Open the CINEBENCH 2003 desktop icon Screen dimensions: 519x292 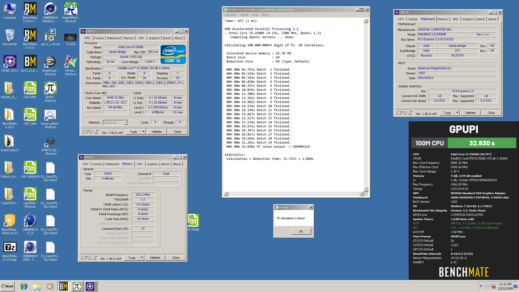point(30,251)
